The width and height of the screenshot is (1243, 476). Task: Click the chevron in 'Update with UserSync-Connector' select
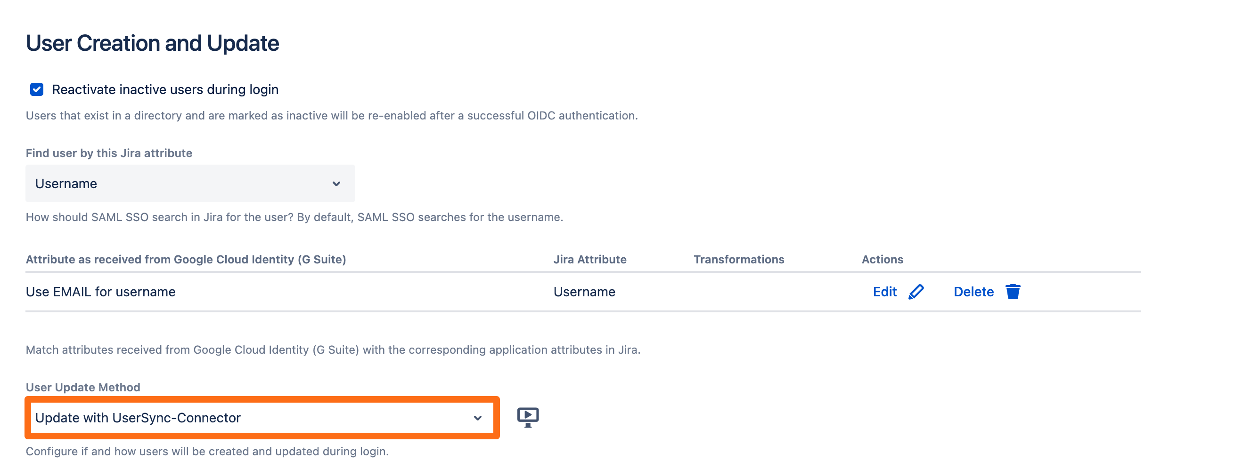tap(477, 418)
